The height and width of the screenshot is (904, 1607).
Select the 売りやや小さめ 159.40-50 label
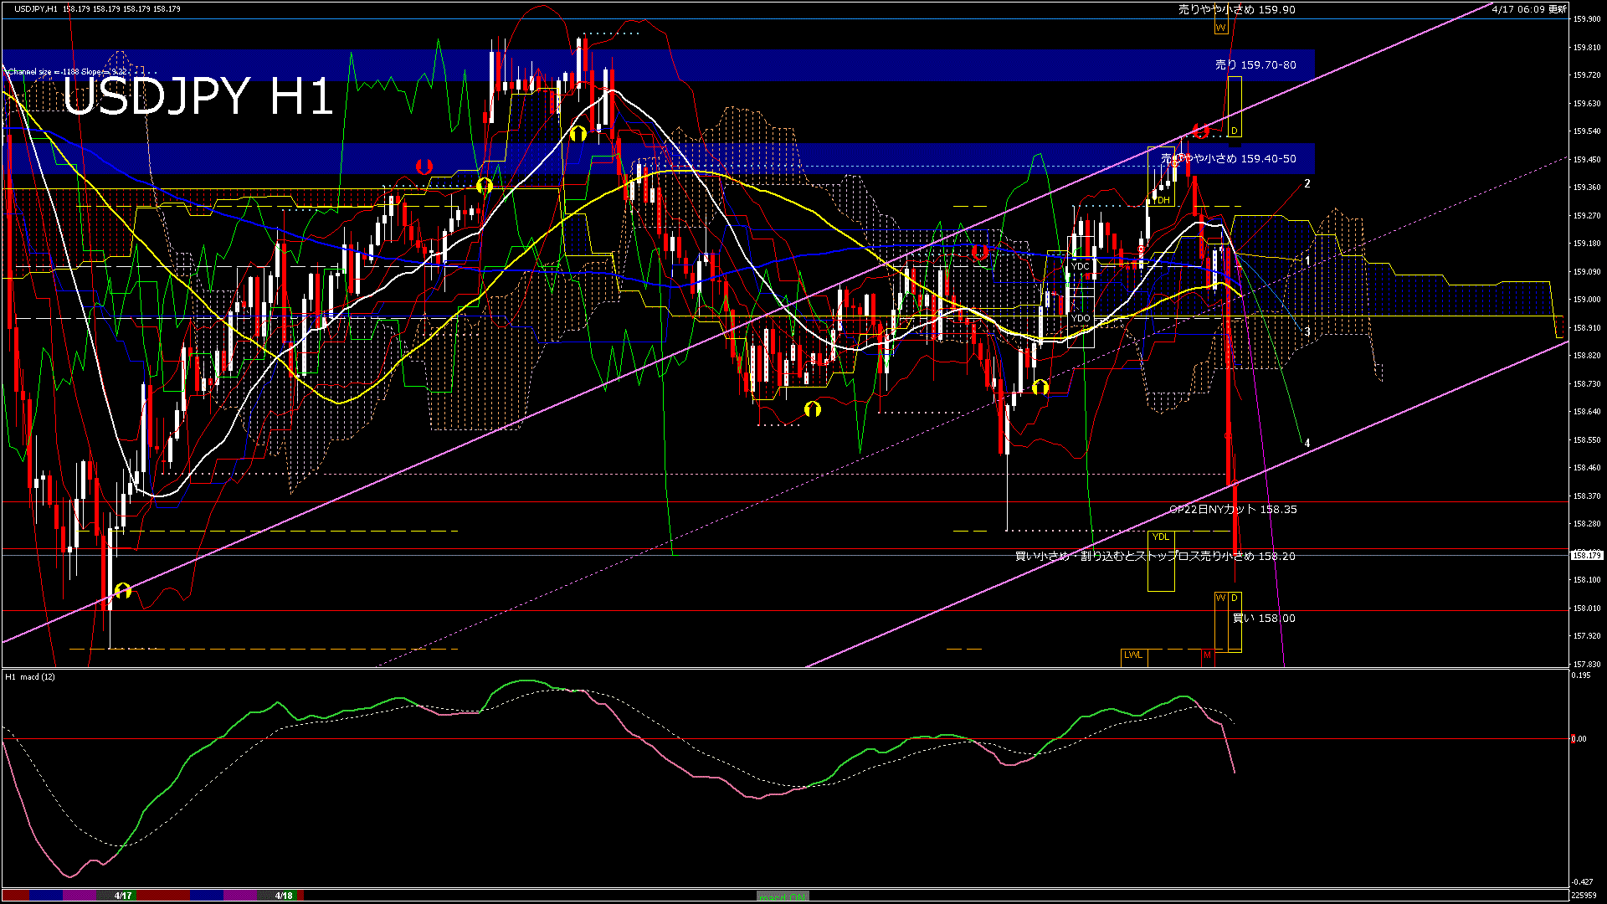pos(1229,158)
